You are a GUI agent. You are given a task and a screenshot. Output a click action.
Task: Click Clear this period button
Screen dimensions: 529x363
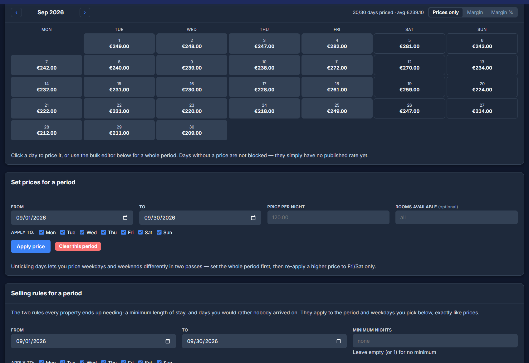click(x=78, y=246)
